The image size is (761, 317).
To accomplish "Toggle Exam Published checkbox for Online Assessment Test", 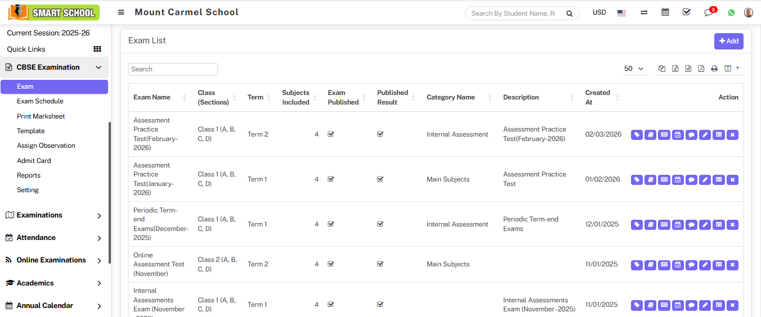I will tap(331, 264).
